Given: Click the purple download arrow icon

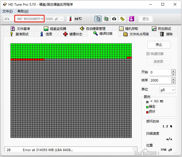Looking at the screenshot, I should coord(131,19).
